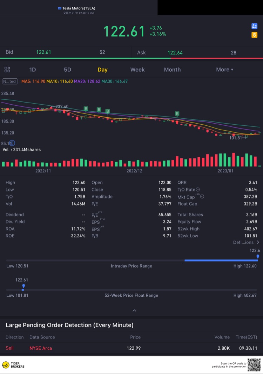This screenshot has height=374, width=263.
Task: Open the L2 level-two quotes icon
Action: pyautogui.click(x=255, y=26)
